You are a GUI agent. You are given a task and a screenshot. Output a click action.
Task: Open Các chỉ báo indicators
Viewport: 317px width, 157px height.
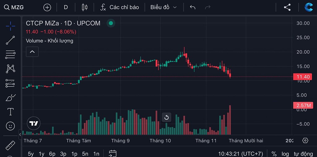(120, 7)
